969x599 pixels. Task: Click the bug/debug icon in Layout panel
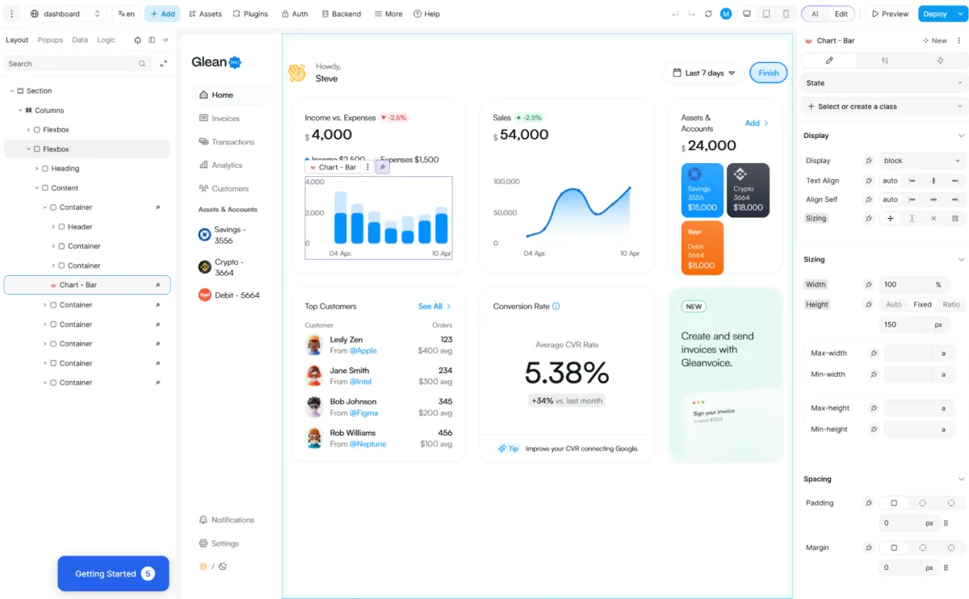coord(138,40)
